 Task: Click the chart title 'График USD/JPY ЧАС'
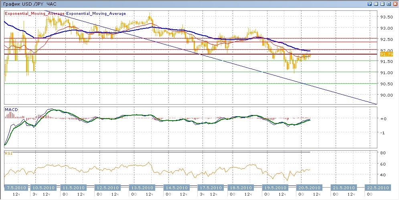(x=24, y=3)
